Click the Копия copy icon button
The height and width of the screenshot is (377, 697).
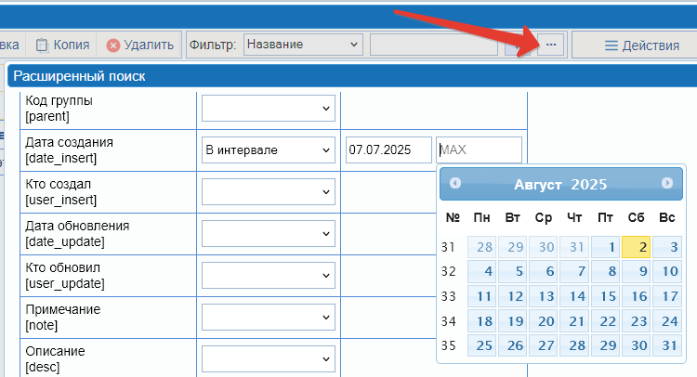[62, 45]
